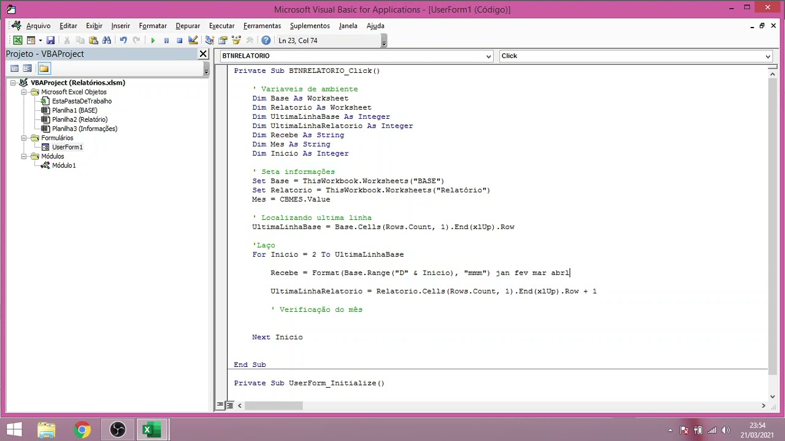Open the Ajuda menu
This screenshot has height=441, width=785.
[375, 26]
